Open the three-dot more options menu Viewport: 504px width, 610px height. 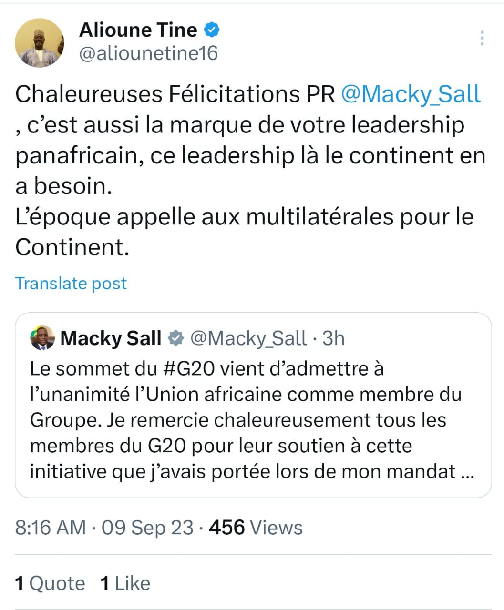click(x=482, y=38)
